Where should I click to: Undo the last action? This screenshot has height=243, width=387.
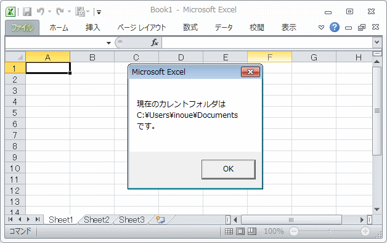41,11
